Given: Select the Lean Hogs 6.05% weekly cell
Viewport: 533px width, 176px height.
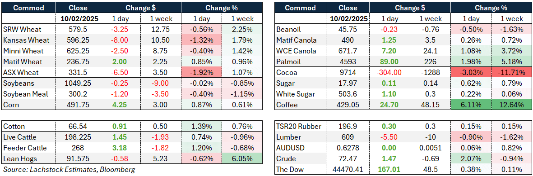Looking at the screenshot, I should [x=242, y=159].
